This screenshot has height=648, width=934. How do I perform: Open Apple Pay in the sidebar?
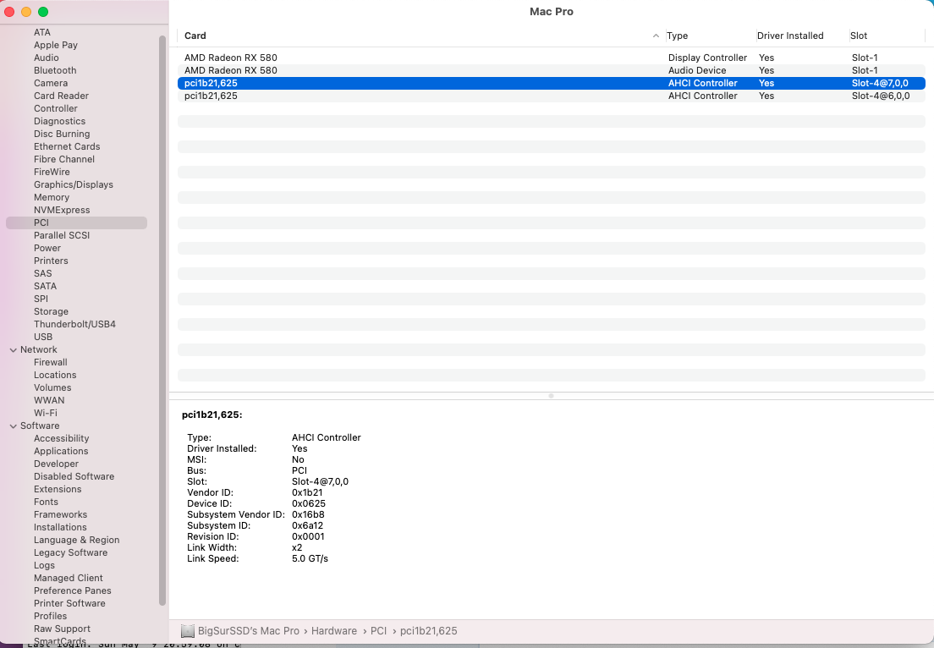(x=56, y=46)
